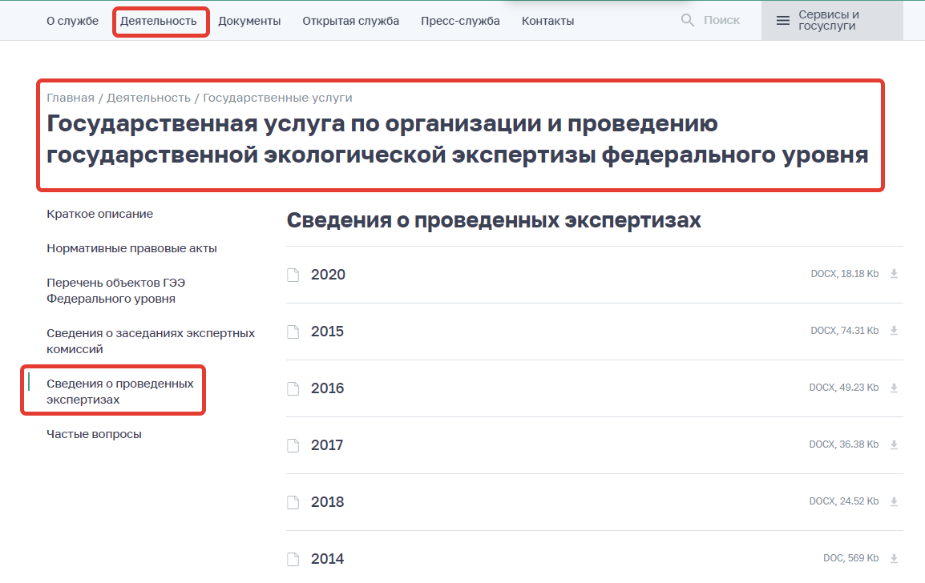Open Частые вопросы in the sidebar
Screen dimensions: 925x583
pos(95,434)
